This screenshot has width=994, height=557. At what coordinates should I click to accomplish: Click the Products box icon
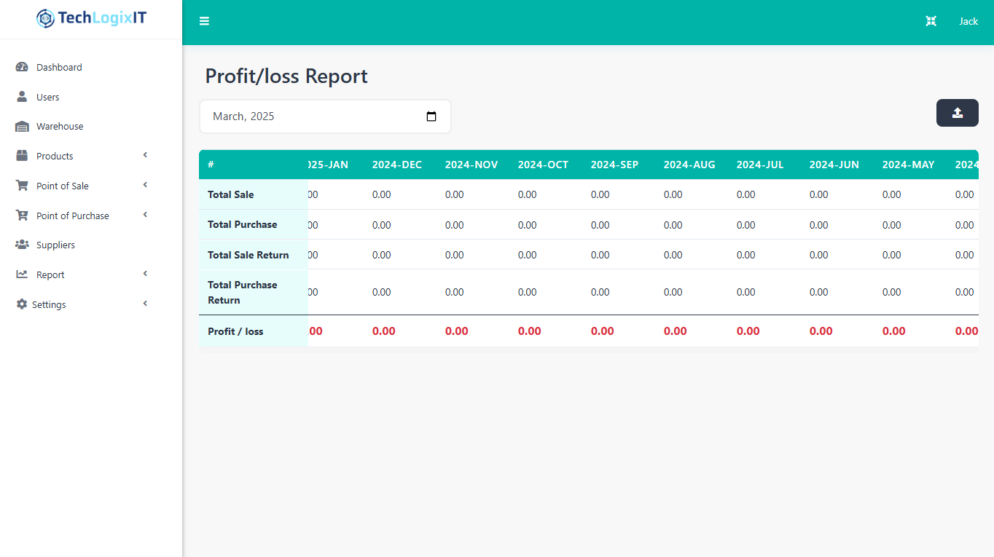[22, 156]
